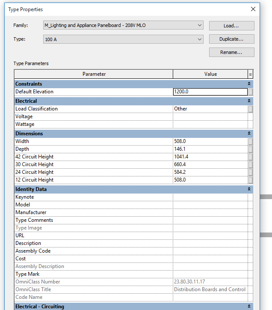Click the Type Comments value cell
Image resolution: width=272 pixels, height=310 pixels.
tap(210, 220)
